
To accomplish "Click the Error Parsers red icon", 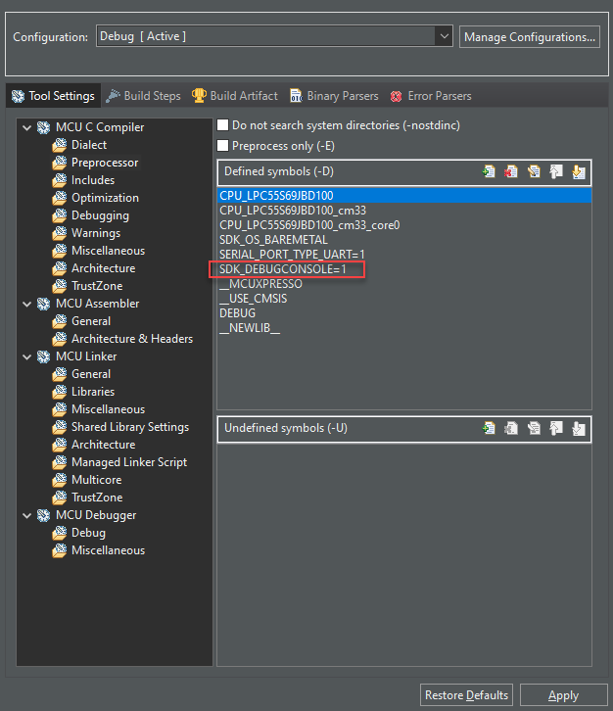I will [396, 96].
